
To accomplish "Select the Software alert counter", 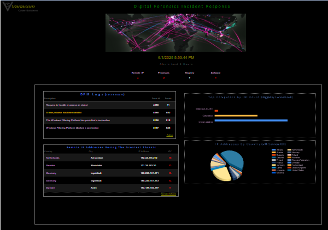I will coord(215,77).
